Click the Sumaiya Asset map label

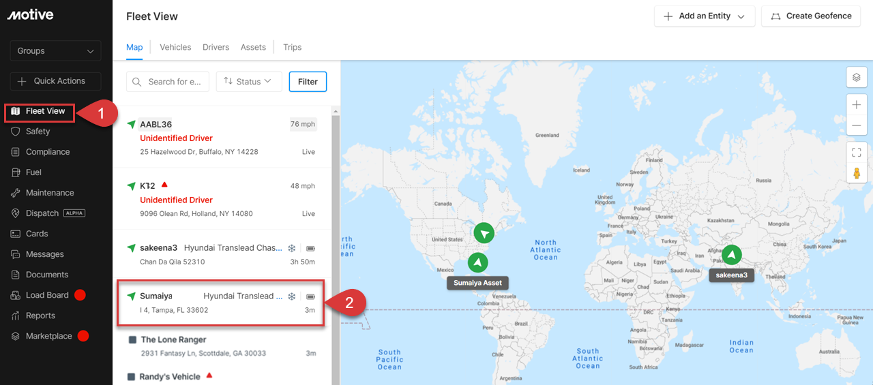478,282
